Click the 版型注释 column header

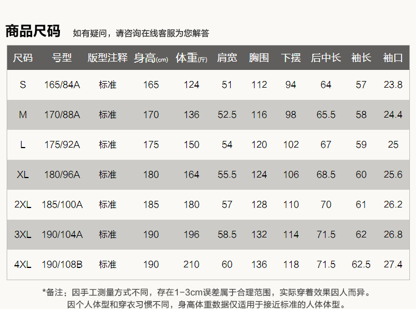tap(108, 58)
